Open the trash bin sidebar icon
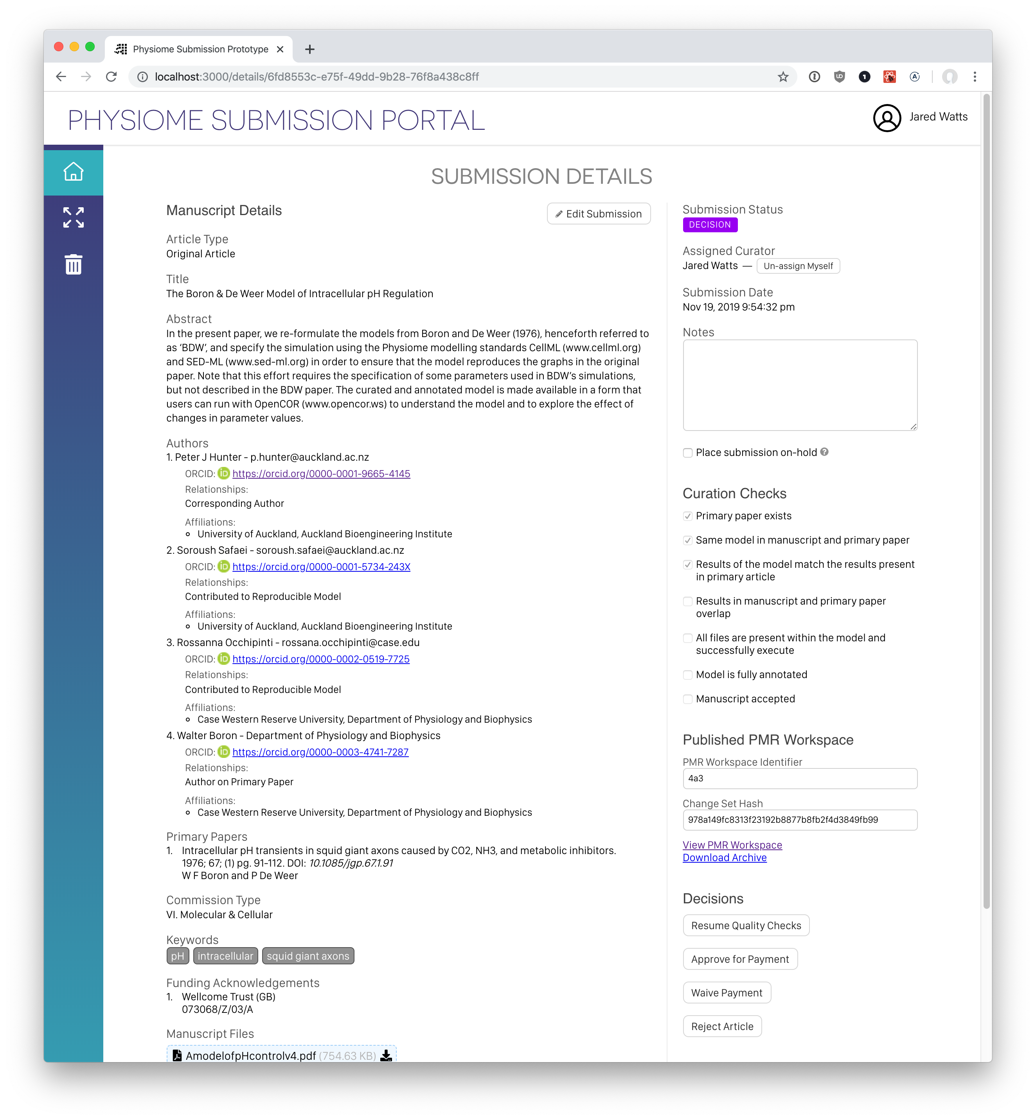1036x1120 pixels. point(74,264)
